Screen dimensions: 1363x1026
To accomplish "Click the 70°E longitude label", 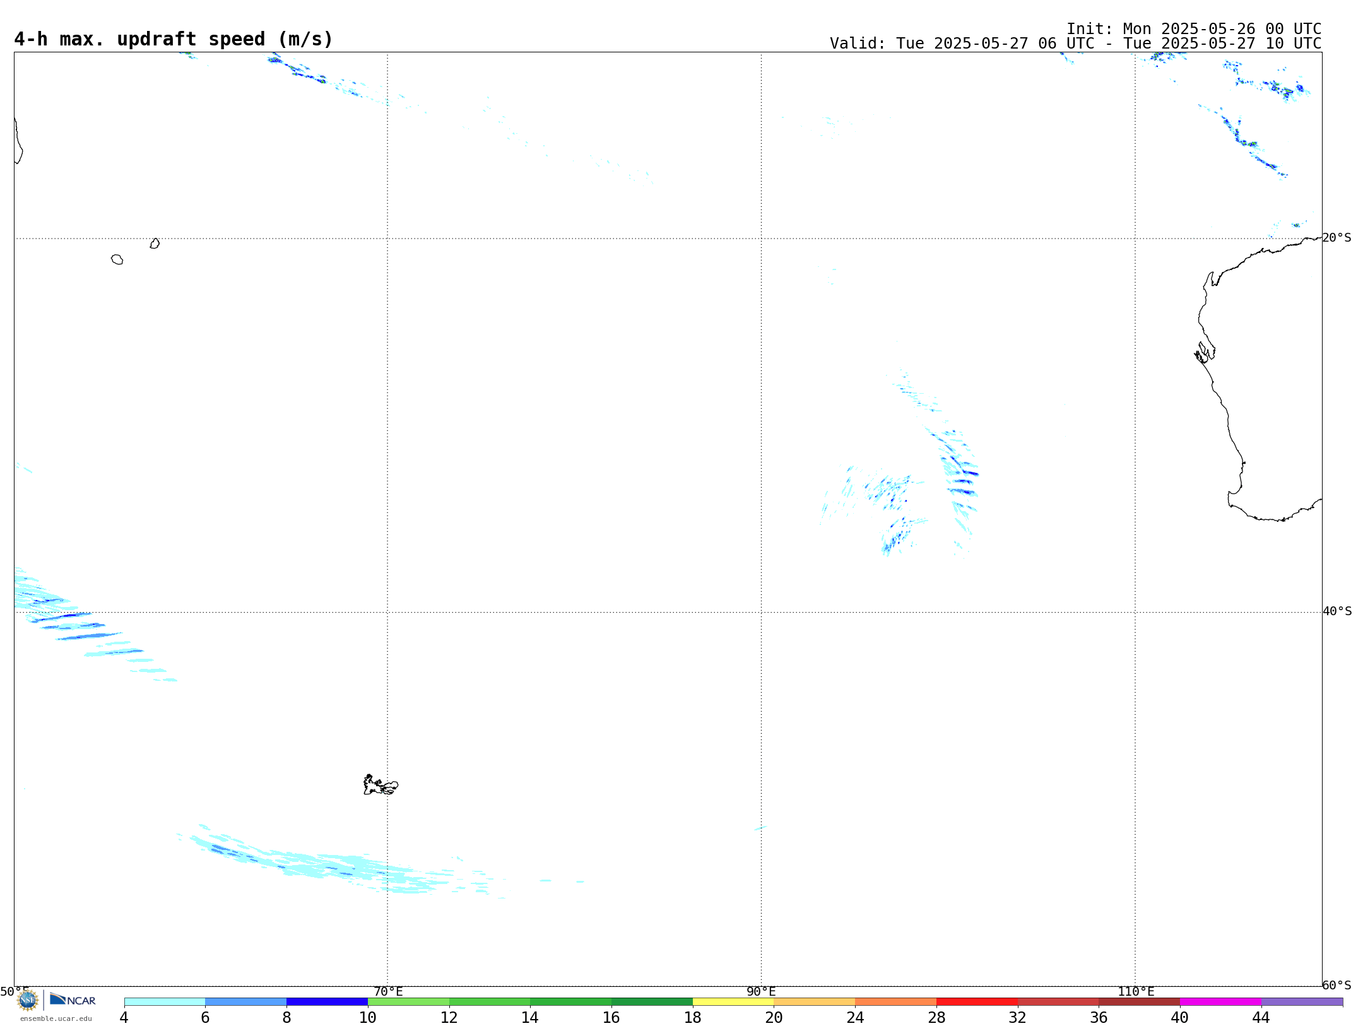I will [x=388, y=991].
